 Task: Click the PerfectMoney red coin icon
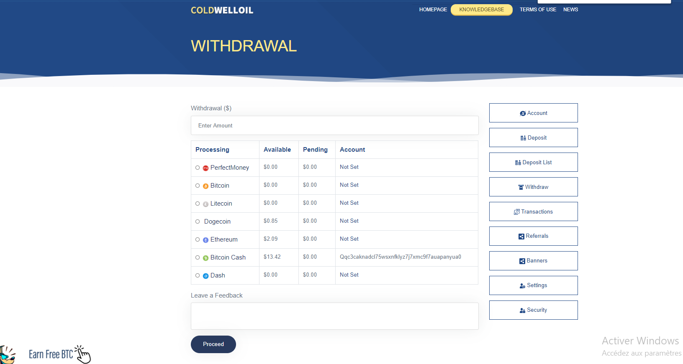coord(205,168)
